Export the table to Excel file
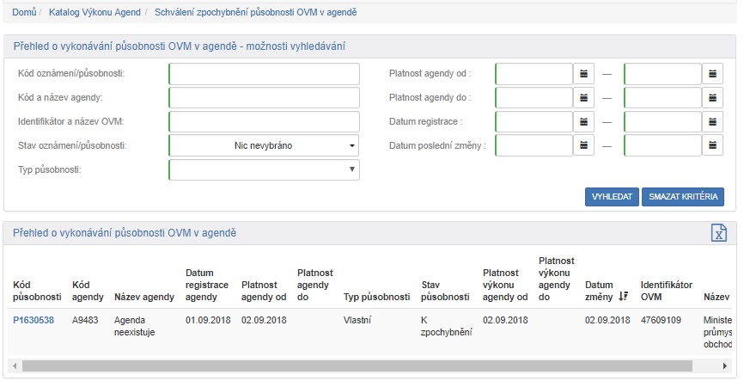Screen dimensions: 744x381 tap(720, 234)
